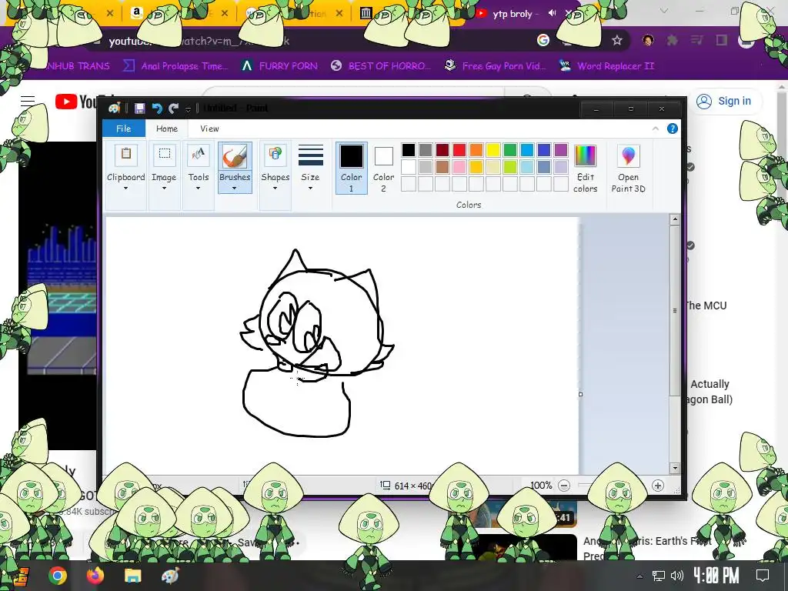This screenshot has height=591, width=788.
Task: Expand the Shapes dropdown arrow
Action: tap(275, 189)
